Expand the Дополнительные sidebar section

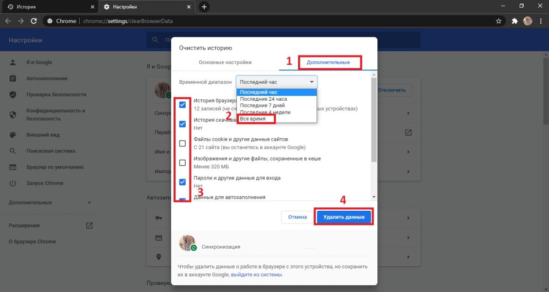pyautogui.click(x=50, y=202)
